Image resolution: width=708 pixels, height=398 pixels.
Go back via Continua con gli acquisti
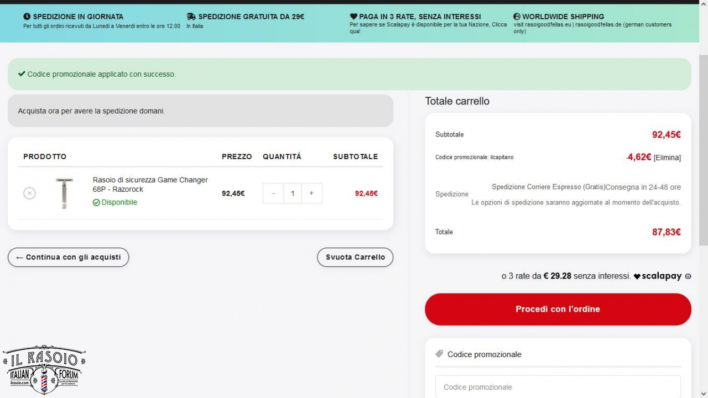(x=68, y=257)
